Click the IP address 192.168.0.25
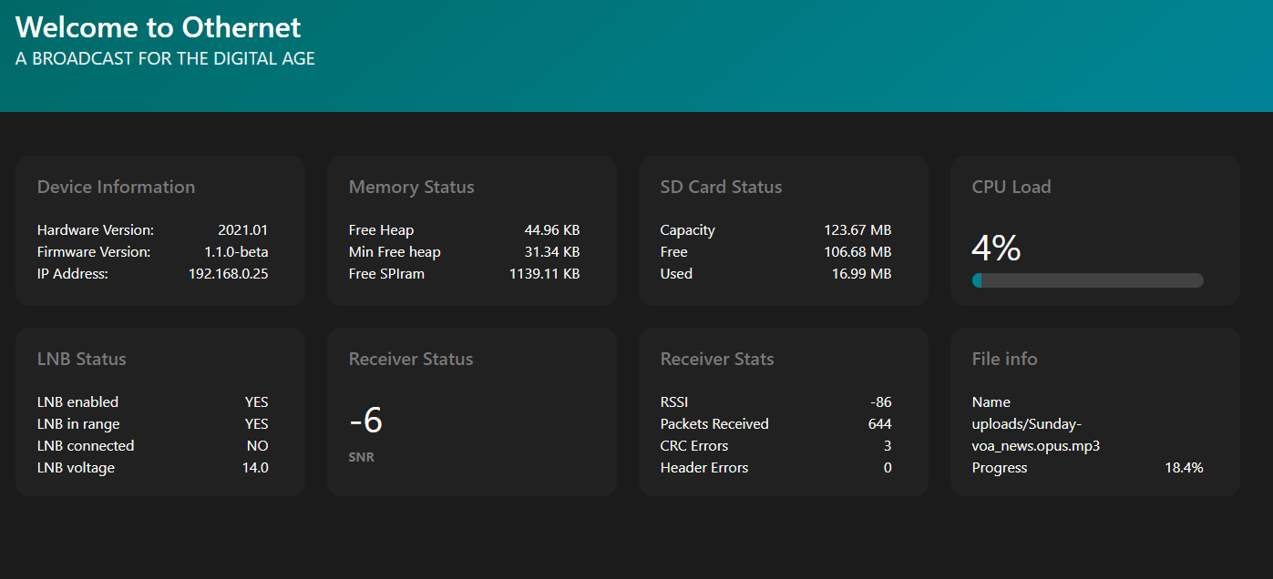The height and width of the screenshot is (579, 1273). (228, 274)
